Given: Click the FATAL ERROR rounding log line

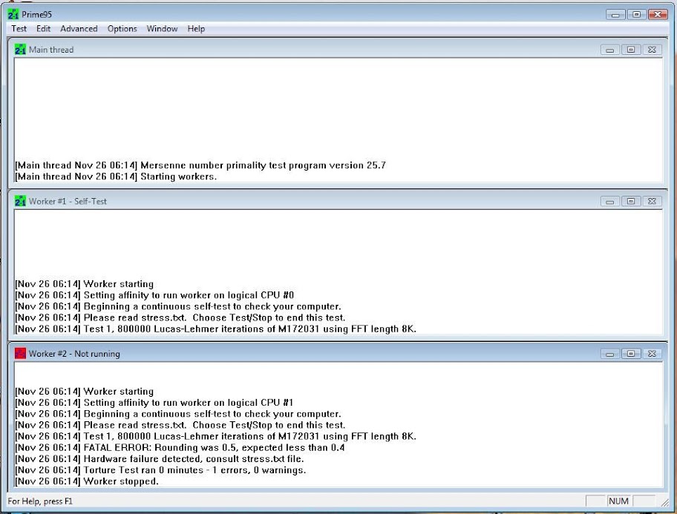Looking at the screenshot, I should [180, 447].
